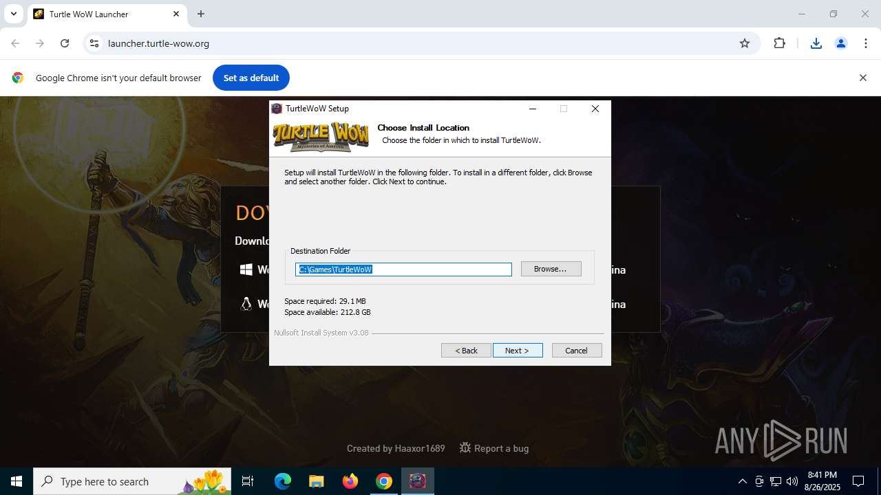881x495 pixels.
Task: Click the taskbar search box
Action: 132,481
